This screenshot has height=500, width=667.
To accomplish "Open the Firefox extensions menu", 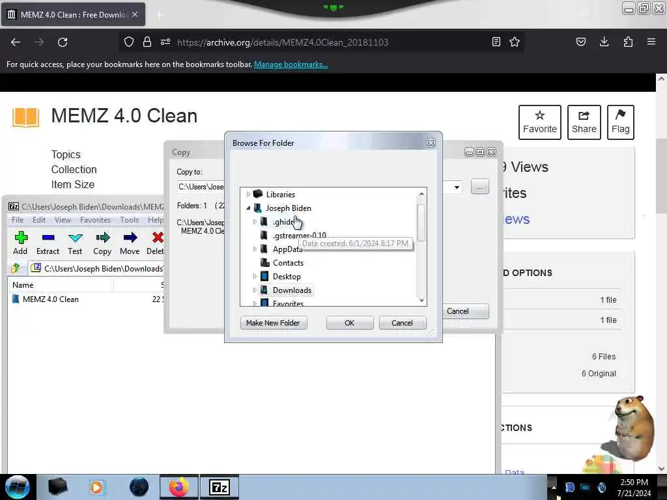I will [628, 42].
